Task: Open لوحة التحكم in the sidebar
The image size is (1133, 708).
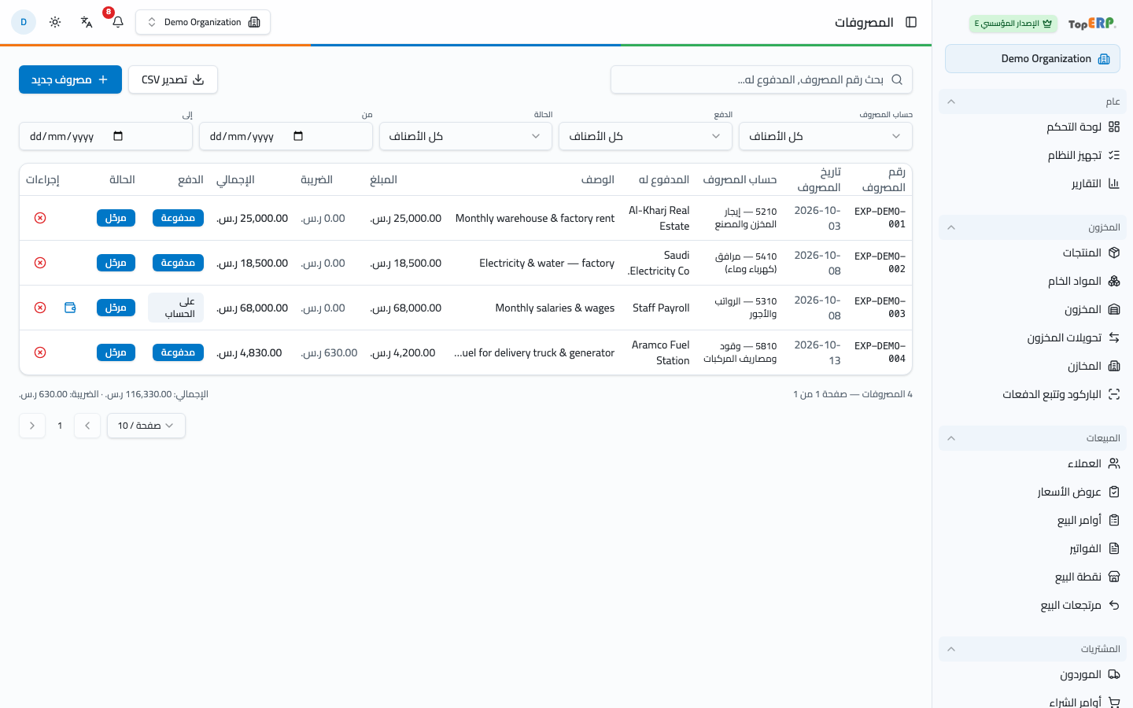Action: click(x=1032, y=127)
